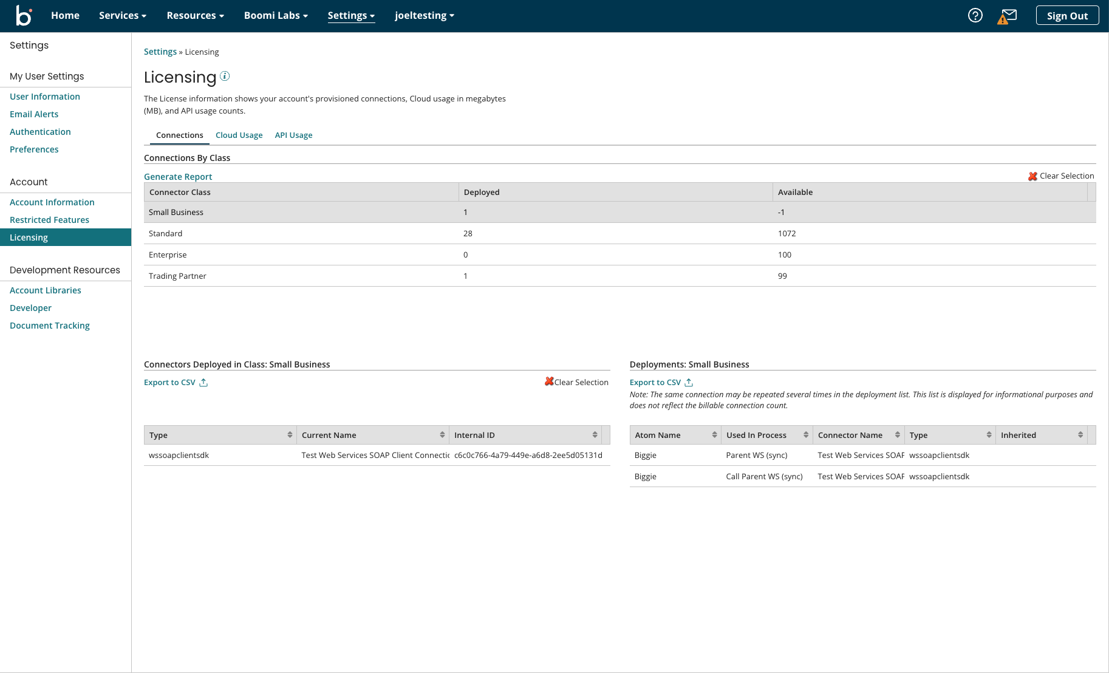Click the Internal ID c6c0c766-4a79-449e-a6d8-2ee5d05131d cell

(528, 455)
